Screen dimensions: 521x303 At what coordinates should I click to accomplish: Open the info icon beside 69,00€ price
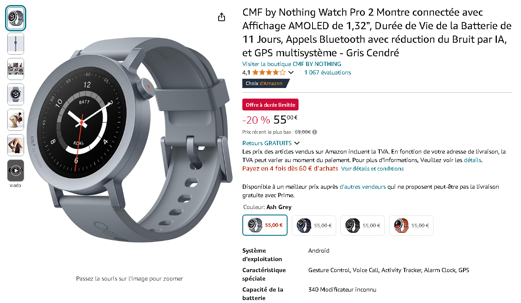(x=315, y=132)
